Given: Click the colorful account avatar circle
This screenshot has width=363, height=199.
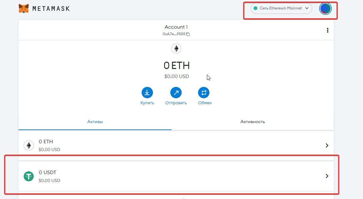Looking at the screenshot, I should pyautogui.click(x=325, y=9).
